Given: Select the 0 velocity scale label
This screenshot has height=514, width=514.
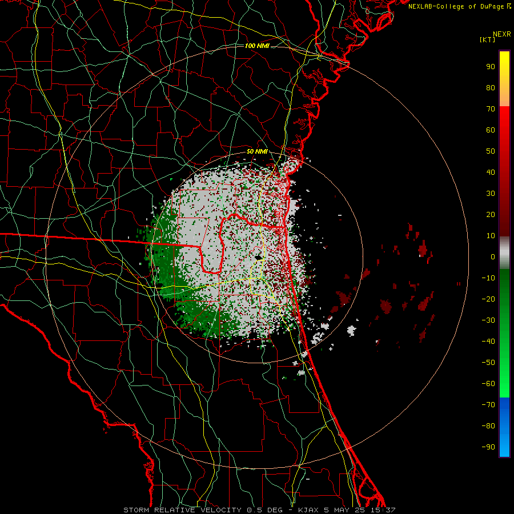Looking at the screenshot, I should pyautogui.click(x=493, y=256).
